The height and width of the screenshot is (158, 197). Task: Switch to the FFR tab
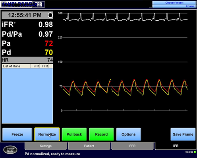(x=132, y=146)
